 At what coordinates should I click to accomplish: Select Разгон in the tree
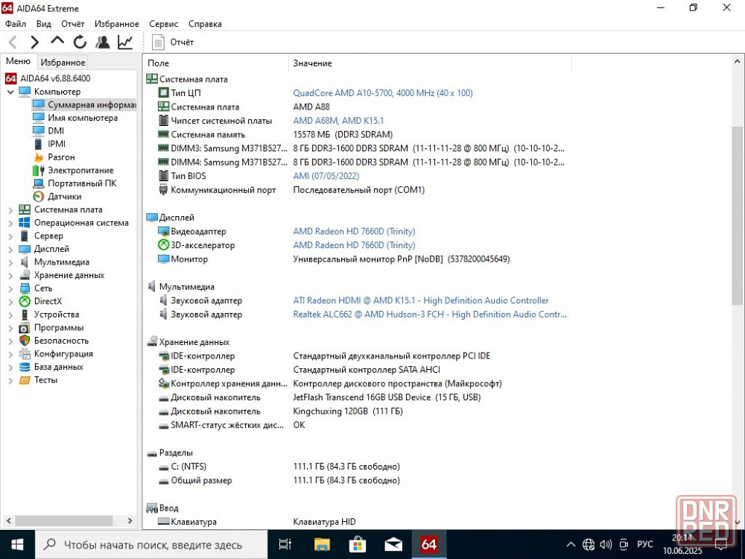[61, 157]
